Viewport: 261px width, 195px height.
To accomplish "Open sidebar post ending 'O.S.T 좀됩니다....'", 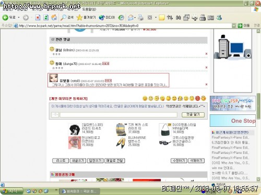I will pos(230,173).
